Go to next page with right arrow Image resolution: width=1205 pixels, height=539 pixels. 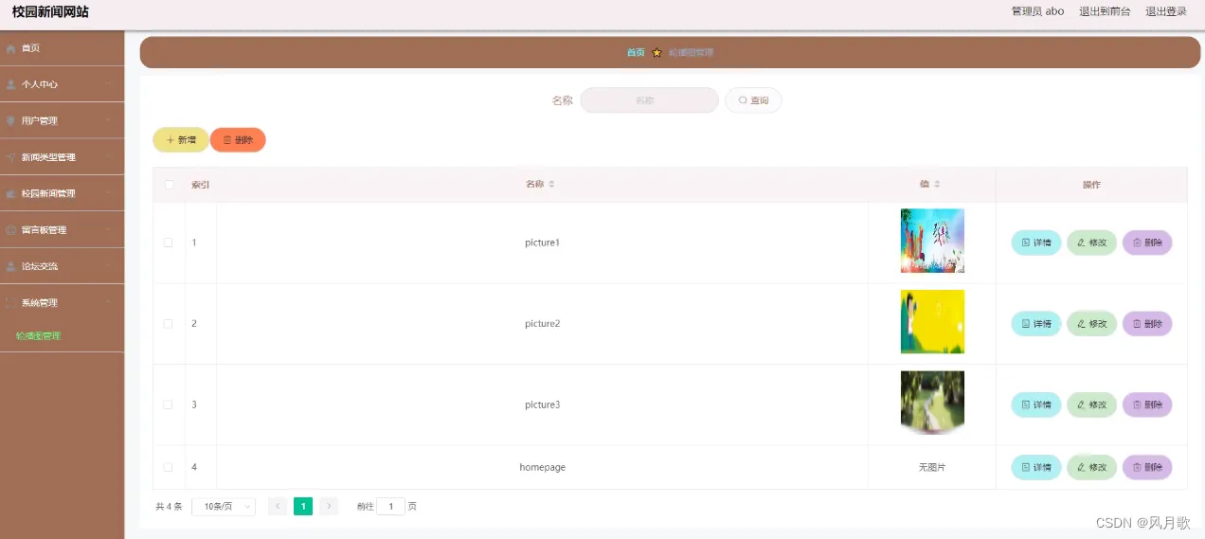click(329, 507)
